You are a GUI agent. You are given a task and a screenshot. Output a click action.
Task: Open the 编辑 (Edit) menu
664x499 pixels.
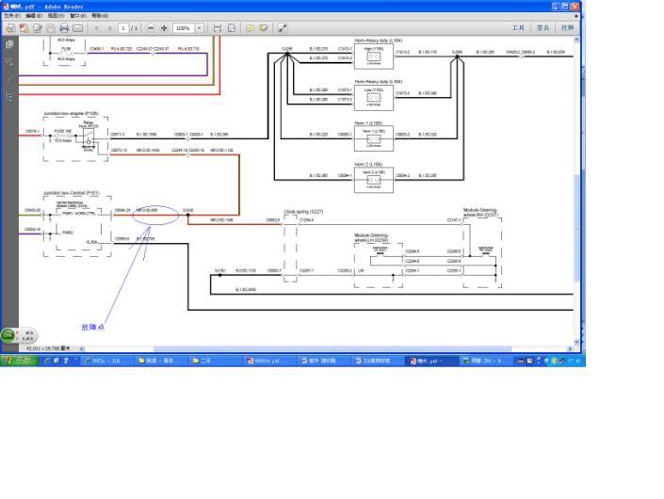[34, 16]
